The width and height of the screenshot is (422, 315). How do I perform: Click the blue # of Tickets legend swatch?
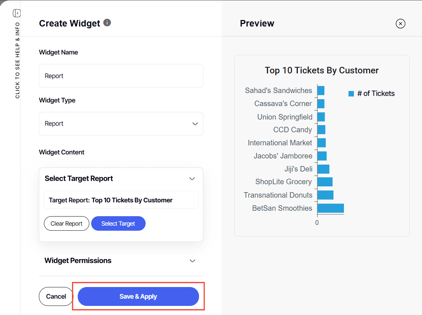[351, 94]
